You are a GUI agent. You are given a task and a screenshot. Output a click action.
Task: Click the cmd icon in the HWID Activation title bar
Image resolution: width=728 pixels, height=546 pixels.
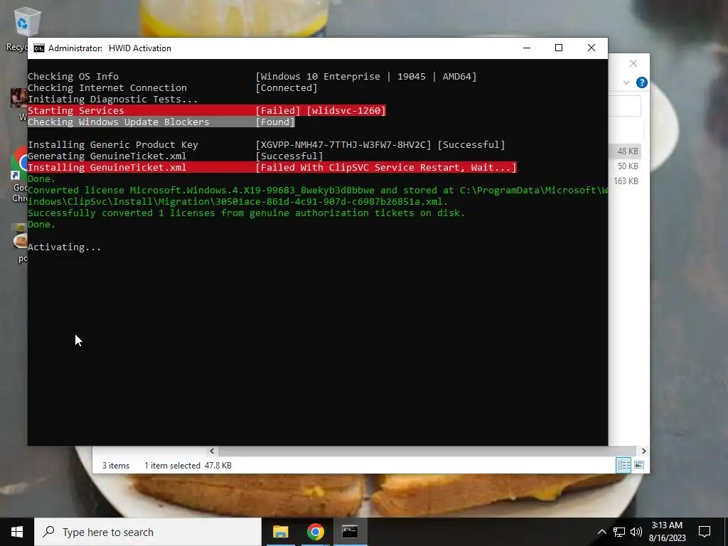coord(39,48)
